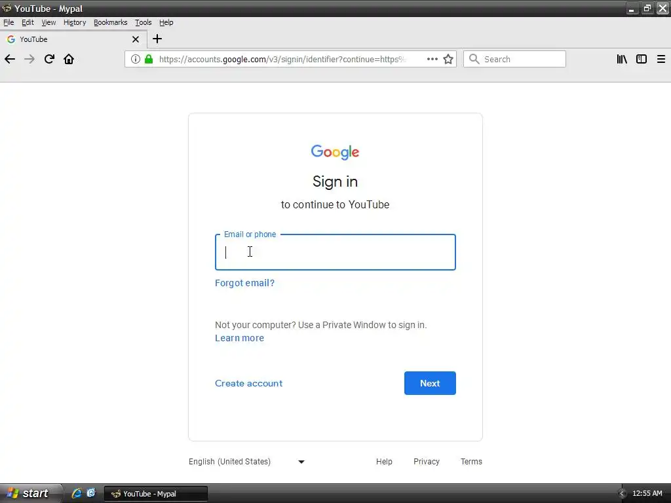
Task: Open the Library icon in toolbar
Action: click(622, 59)
